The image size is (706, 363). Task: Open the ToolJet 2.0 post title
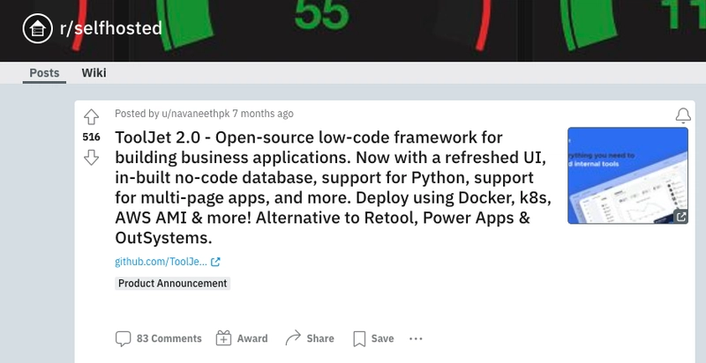(x=334, y=188)
